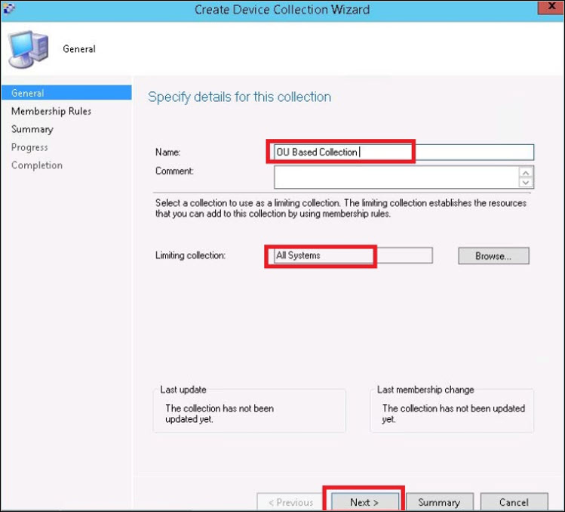
Task: Click the limiting collection description paragraph
Action: [341, 208]
